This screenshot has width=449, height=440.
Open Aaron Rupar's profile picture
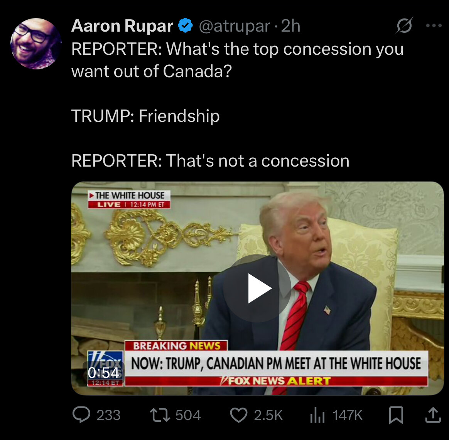pos(36,44)
